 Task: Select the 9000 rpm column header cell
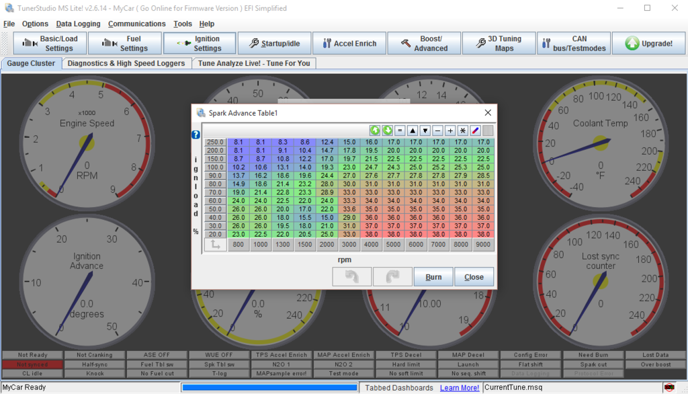[x=483, y=245]
